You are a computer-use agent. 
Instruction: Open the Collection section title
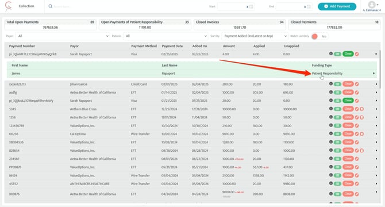26,6
